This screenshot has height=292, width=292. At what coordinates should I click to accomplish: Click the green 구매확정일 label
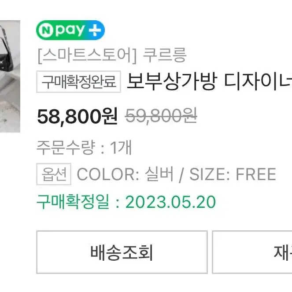pos(73,202)
